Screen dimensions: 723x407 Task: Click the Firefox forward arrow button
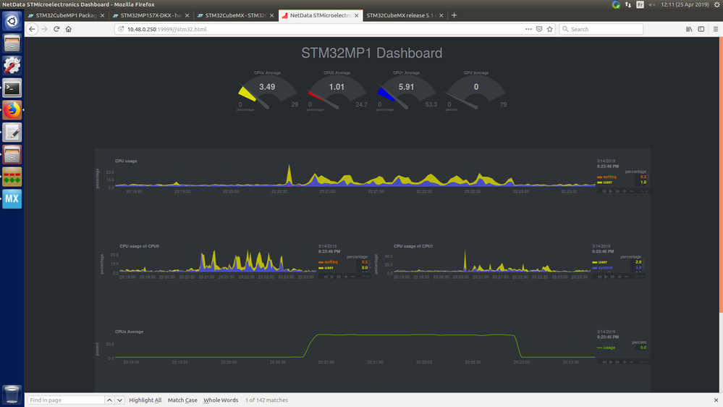(x=44, y=29)
